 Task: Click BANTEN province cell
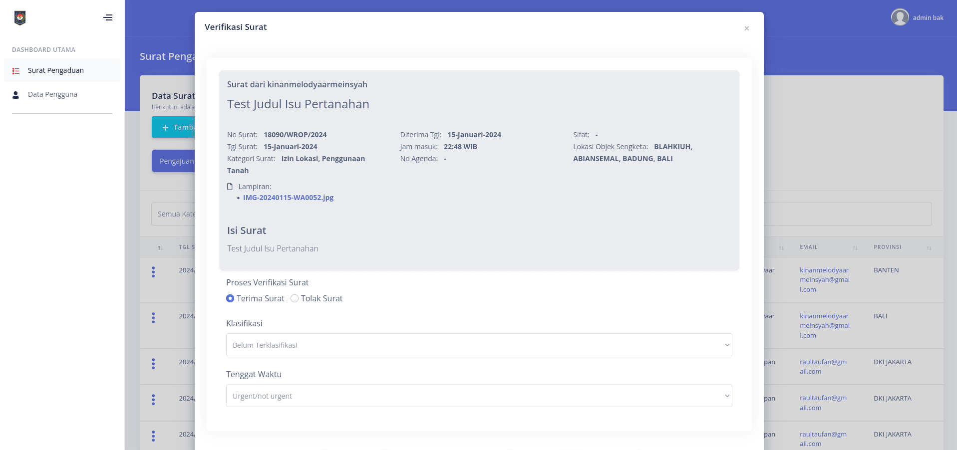point(886,270)
